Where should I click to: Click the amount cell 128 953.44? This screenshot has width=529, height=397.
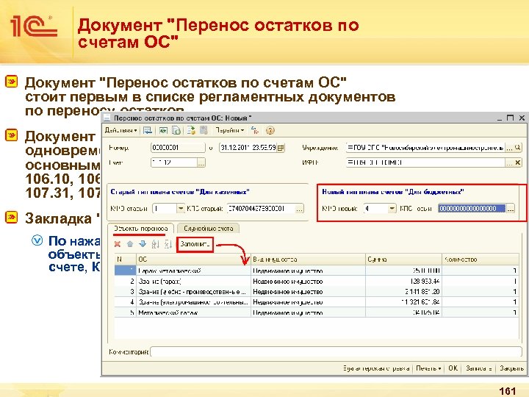404,281
